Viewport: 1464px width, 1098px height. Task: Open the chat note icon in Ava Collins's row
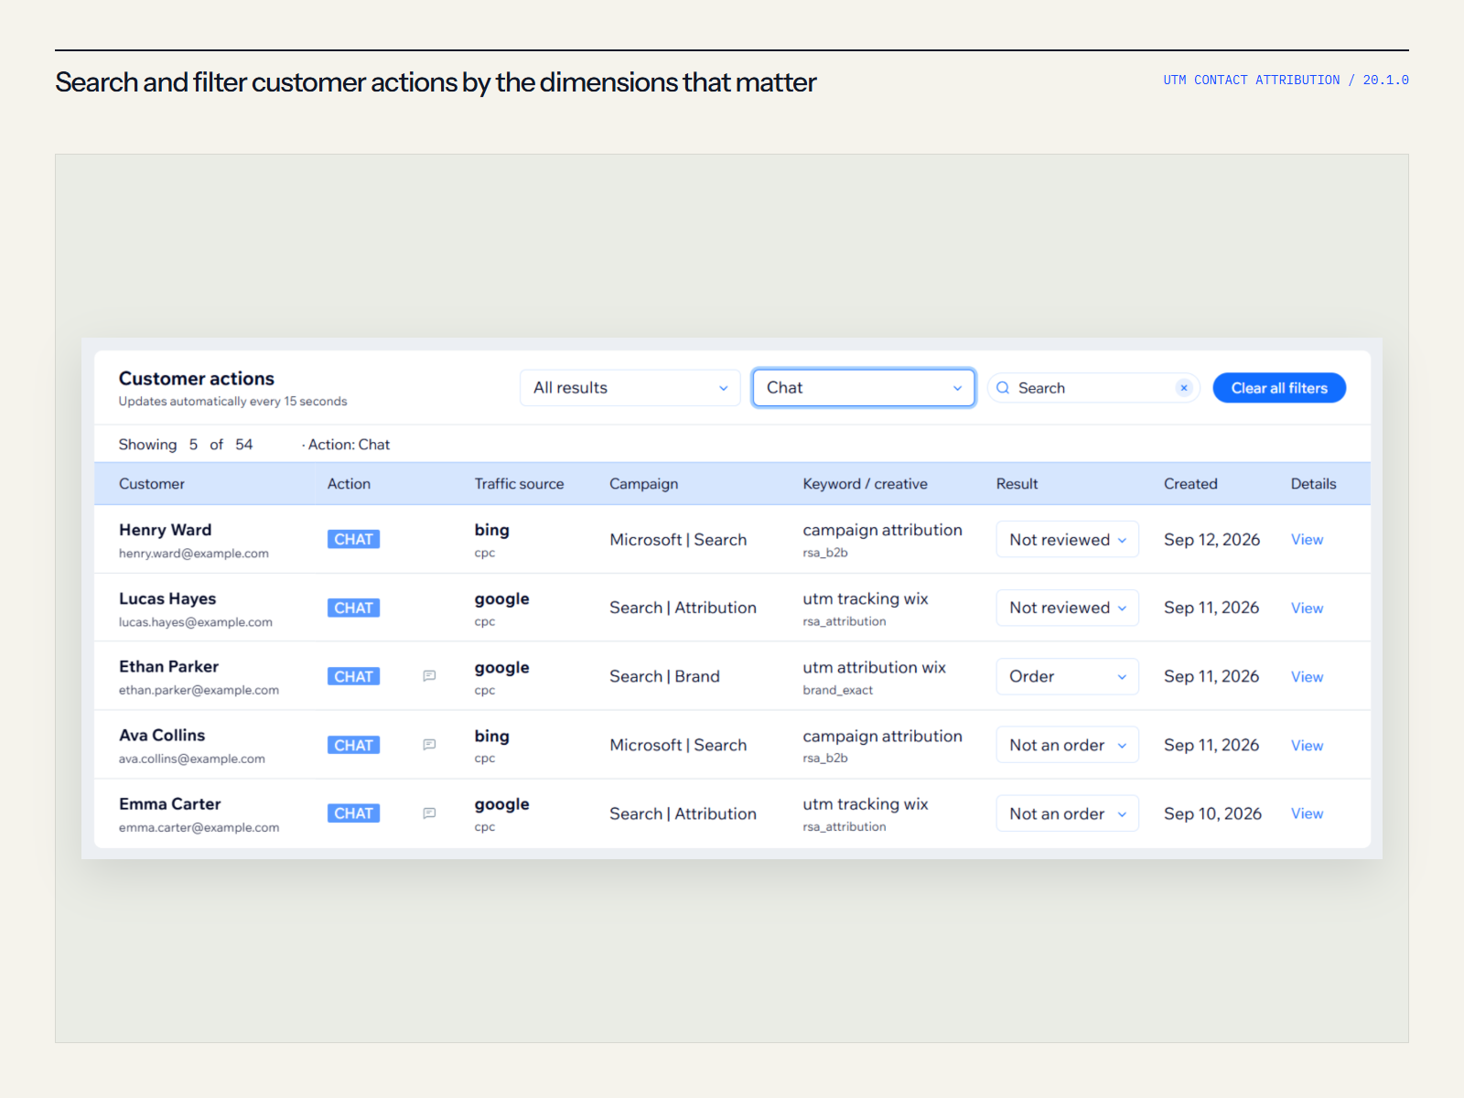pyautogui.click(x=429, y=745)
